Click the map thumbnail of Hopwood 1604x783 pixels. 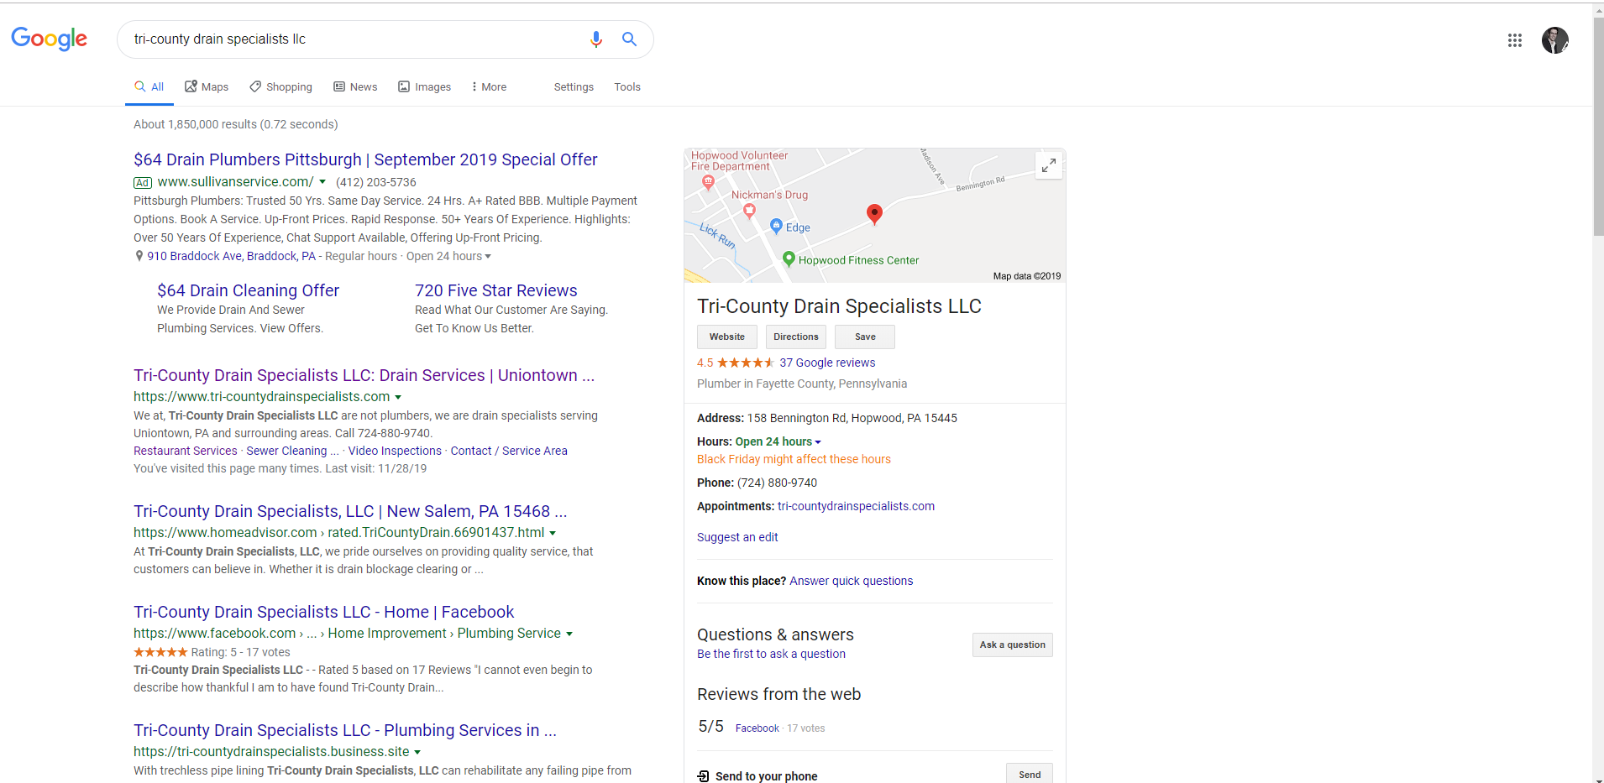874,216
